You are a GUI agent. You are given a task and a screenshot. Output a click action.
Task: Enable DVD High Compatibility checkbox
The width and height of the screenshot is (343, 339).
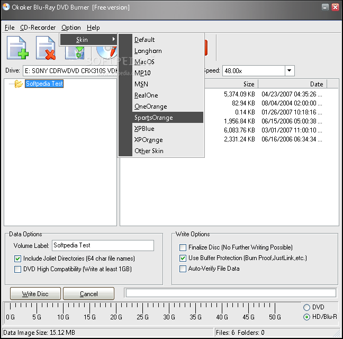point(17,269)
